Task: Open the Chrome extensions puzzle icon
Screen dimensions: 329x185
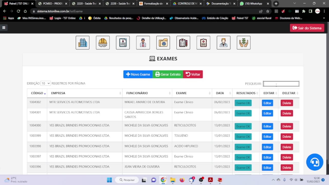Action: [304, 11]
